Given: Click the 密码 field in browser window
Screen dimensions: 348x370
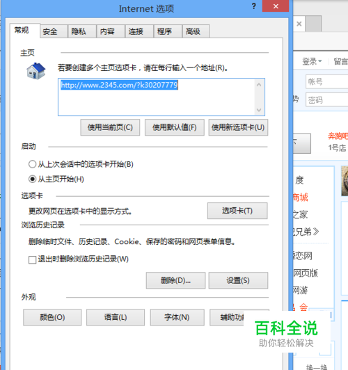Looking at the screenshot, I should (326, 100).
